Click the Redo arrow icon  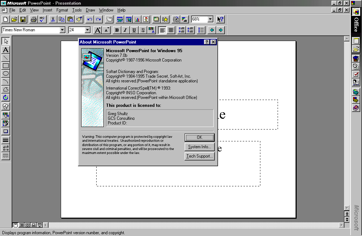(98, 19)
